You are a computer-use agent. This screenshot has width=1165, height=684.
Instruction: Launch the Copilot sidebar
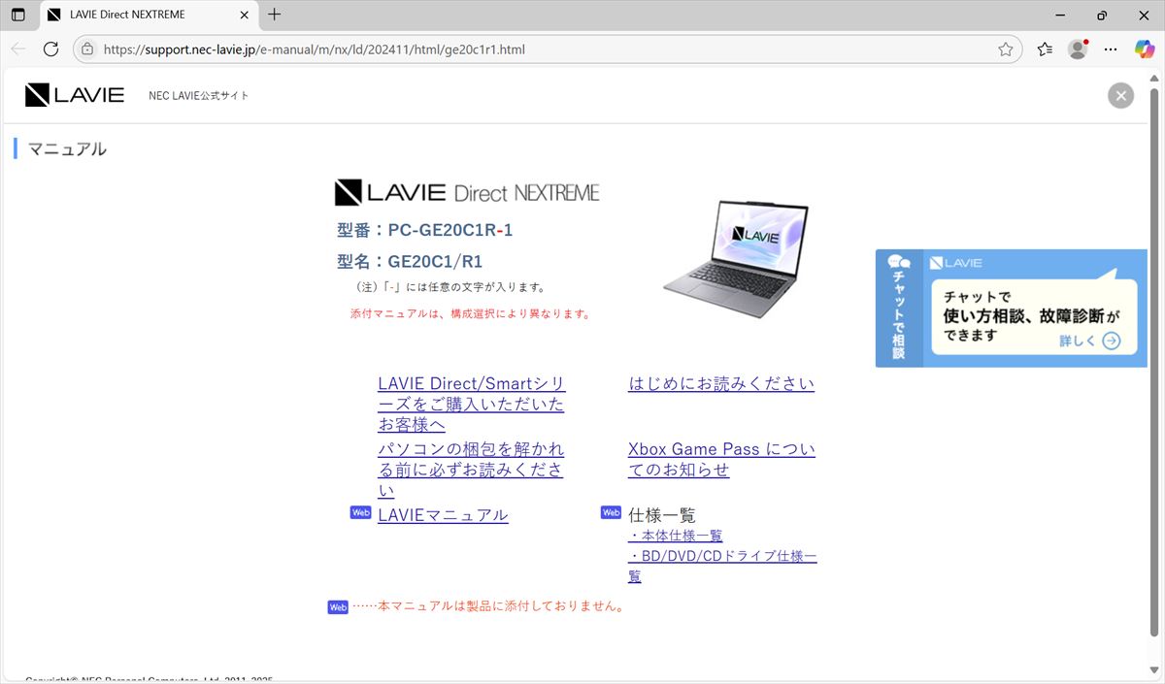(1145, 49)
